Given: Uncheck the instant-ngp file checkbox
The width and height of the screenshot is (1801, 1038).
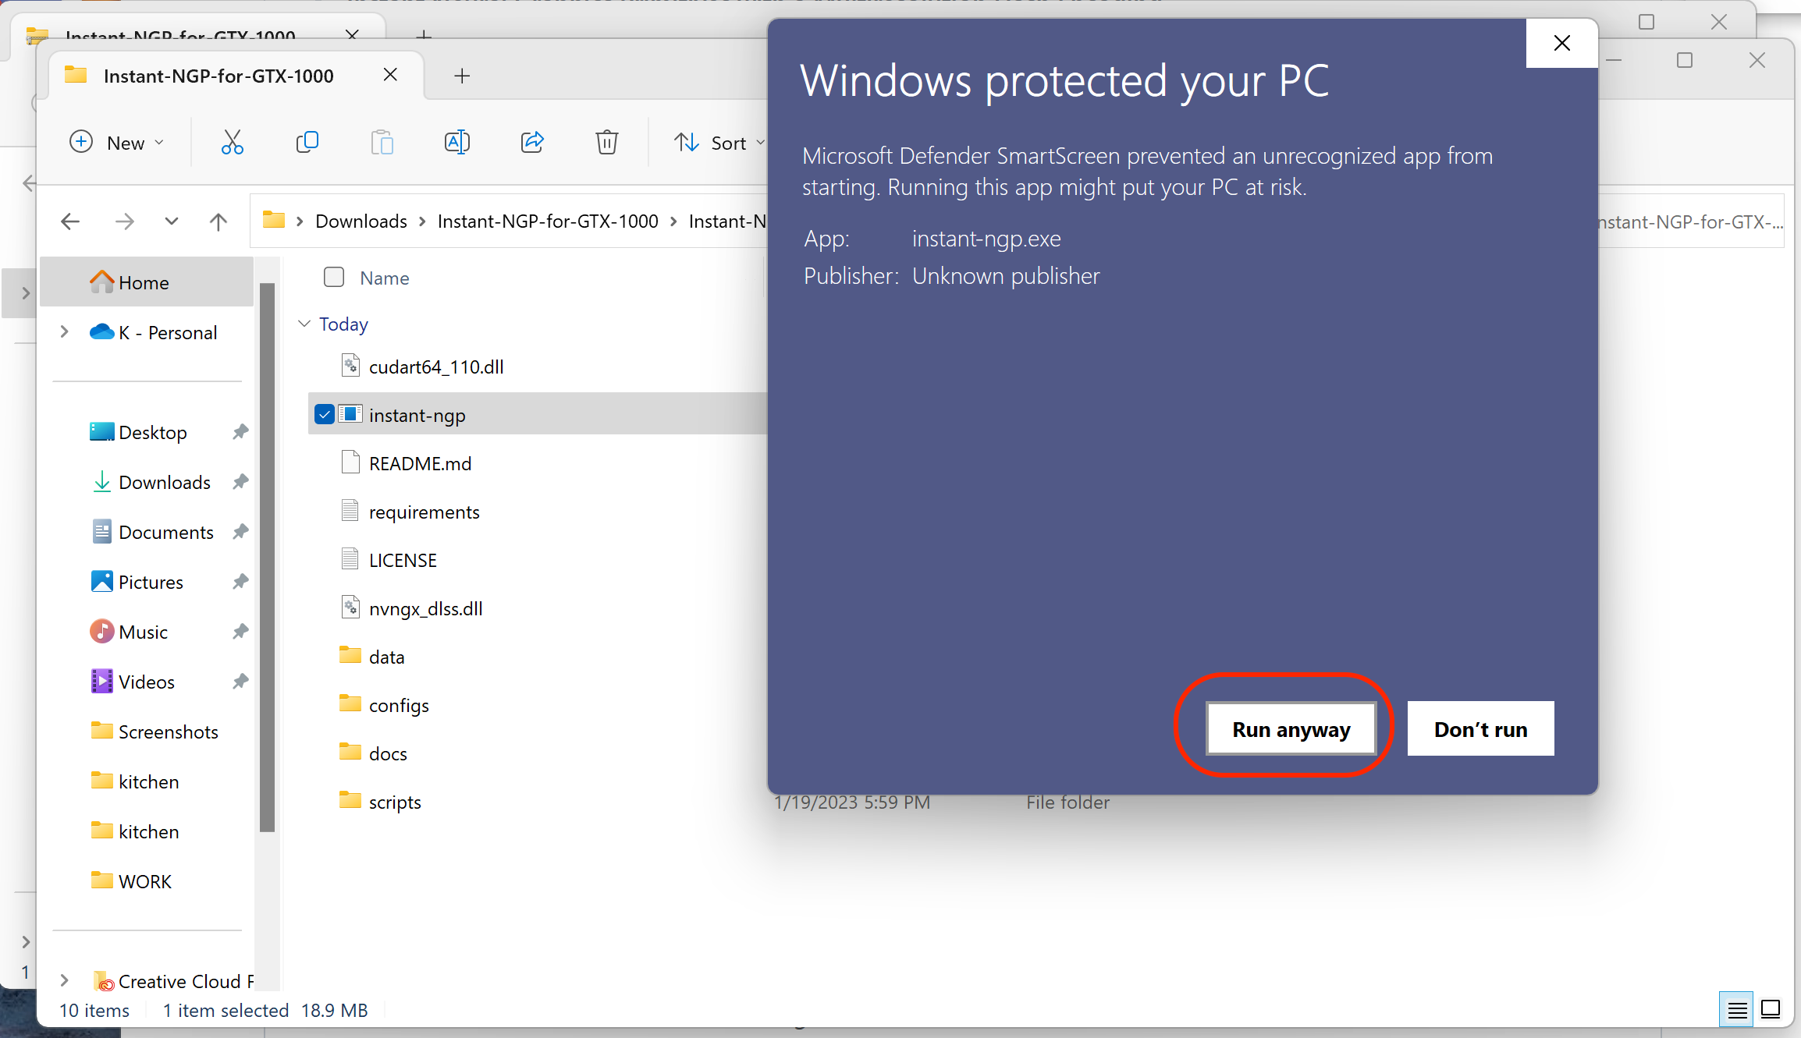Looking at the screenshot, I should tap(325, 414).
